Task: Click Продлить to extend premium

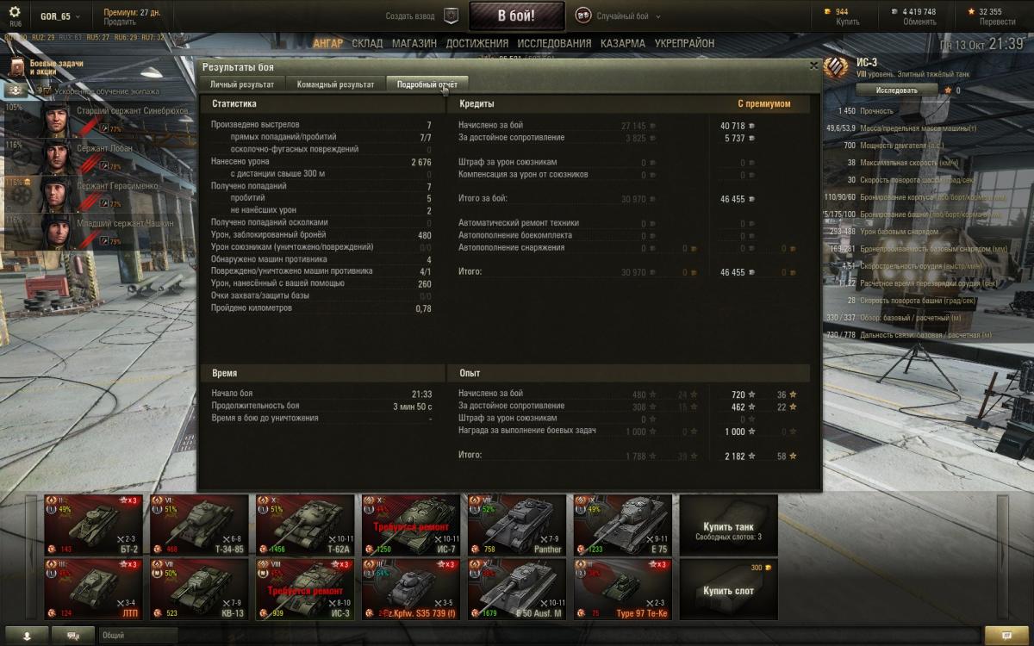Action: [x=120, y=23]
